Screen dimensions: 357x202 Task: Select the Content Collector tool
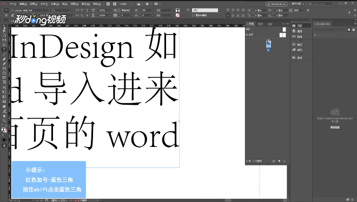[4, 45]
